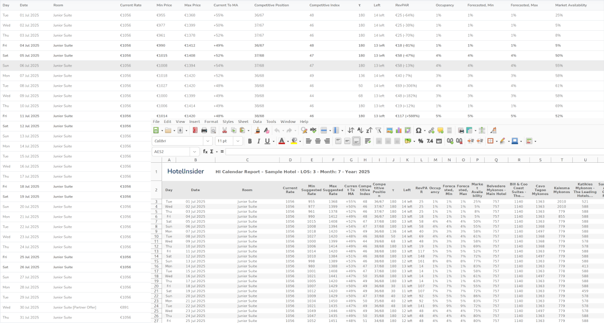Viewport: 604px width, 323px height.
Task: Select spreadsheet column D header
Action: pyautogui.click(x=290, y=160)
